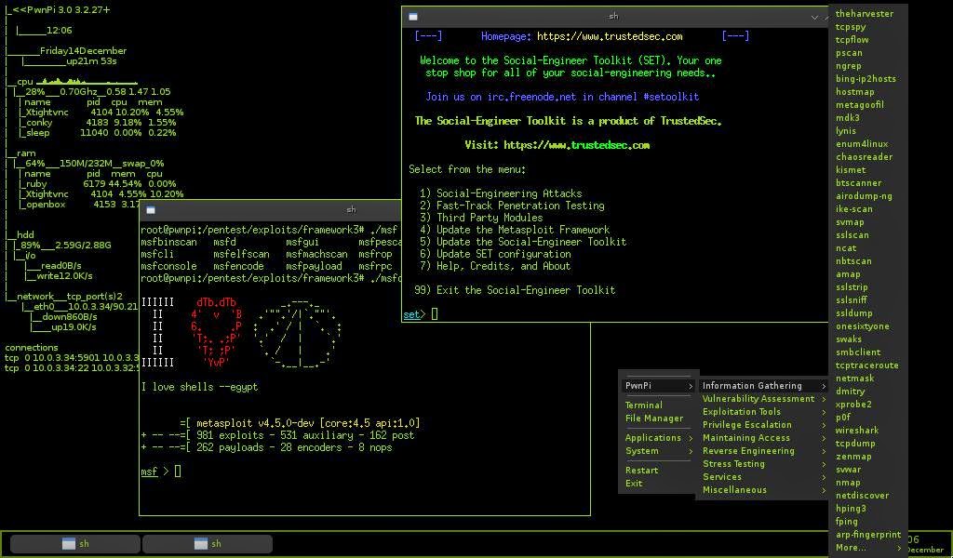
Task: Expand the Applications submenu
Action: 658,437
